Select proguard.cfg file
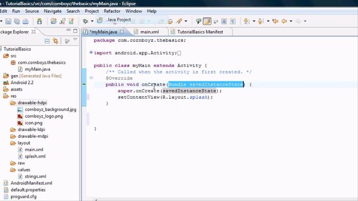Viewport: 358px width, 201px height. pos(23,197)
